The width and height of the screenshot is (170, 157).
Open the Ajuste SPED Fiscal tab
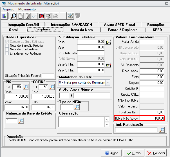[x=119, y=25]
